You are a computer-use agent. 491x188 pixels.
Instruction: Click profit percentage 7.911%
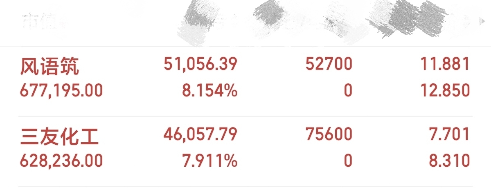209,161
